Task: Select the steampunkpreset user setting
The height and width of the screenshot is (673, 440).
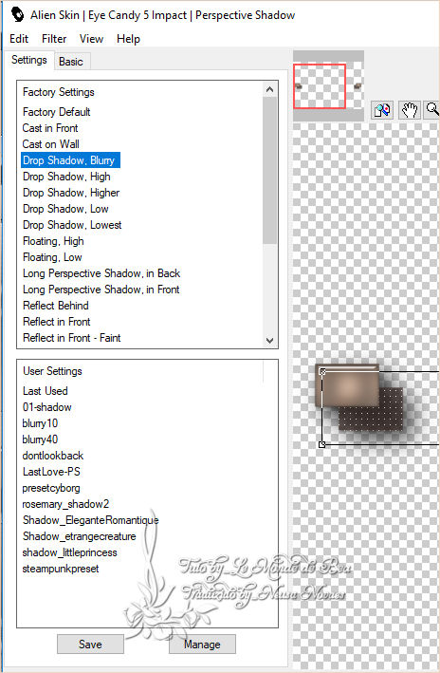Action: pyautogui.click(x=61, y=569)
